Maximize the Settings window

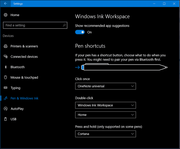[164, 3]
